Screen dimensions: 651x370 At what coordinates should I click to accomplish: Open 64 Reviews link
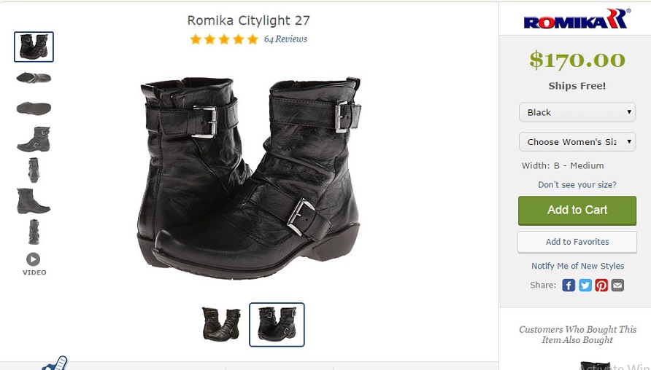coord(285,39)
